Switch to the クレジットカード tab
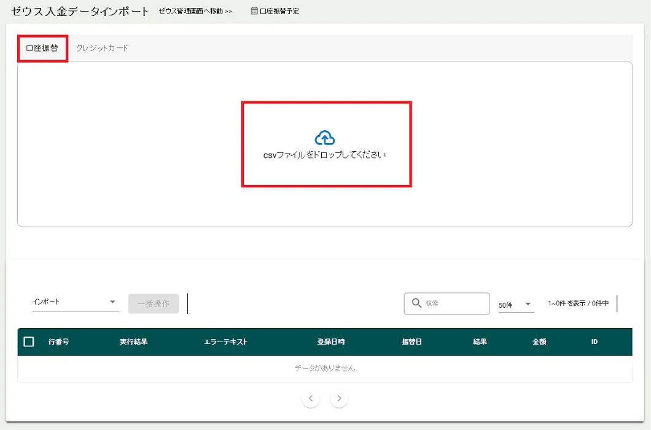Image resolution: width=651 pixels, height=430 pixels. 103,48
